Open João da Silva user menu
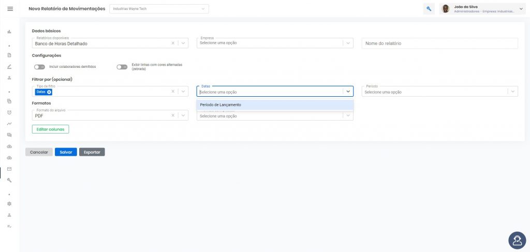Viewport: 530px width, 252px height. click(482, 9)
